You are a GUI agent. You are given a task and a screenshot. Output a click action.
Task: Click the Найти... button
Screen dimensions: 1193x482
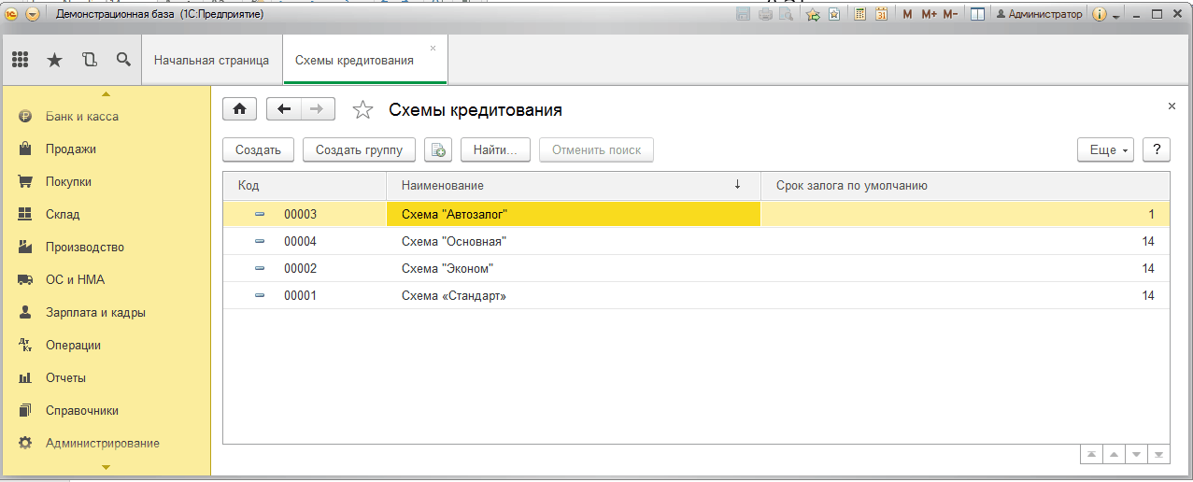pos(495,149)
